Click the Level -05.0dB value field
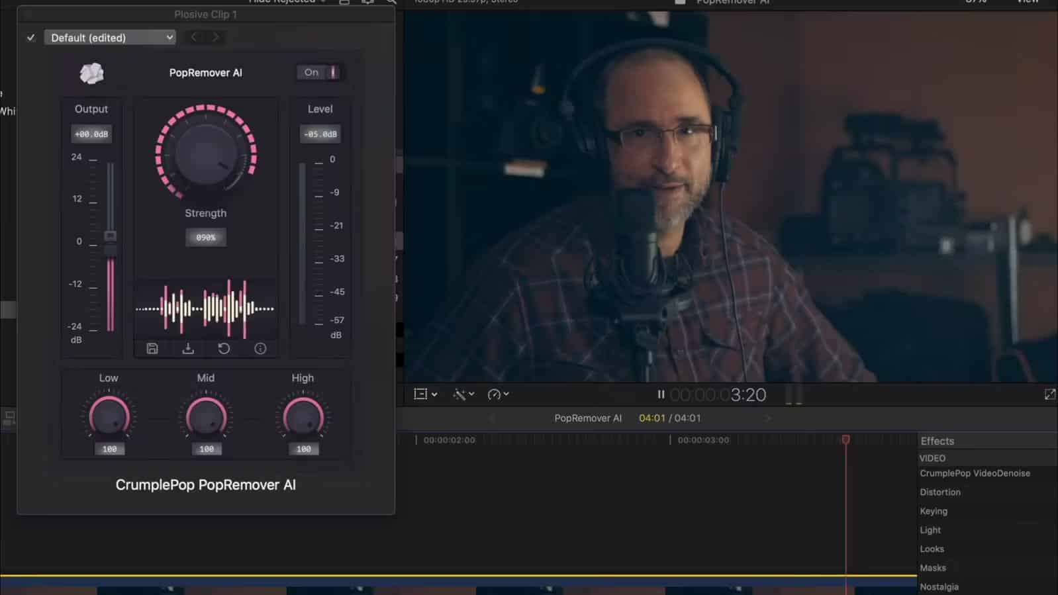Image resolution: width=1058 pixels, height=595 pixels. [320, 134]
